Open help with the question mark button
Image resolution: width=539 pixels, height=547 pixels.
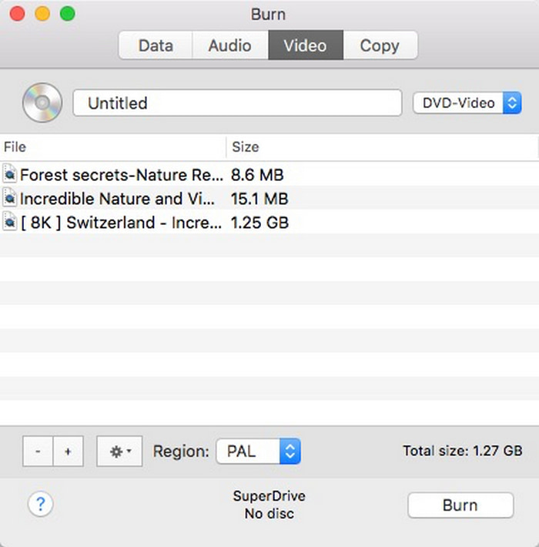coord(41,505)
